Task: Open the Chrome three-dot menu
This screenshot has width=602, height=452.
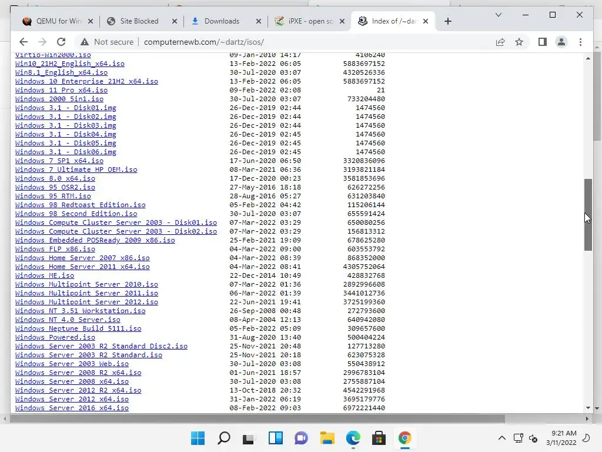Action: [x=580, y=42]
